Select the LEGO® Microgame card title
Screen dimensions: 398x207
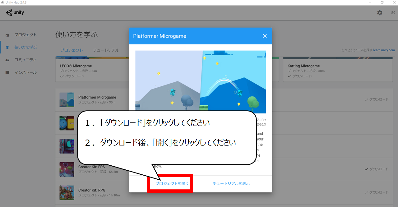coord(76,66)
